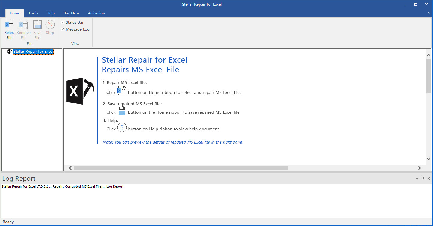The height and width of the screenshot is (226, 433).
Task: Click the question mark icon in step 3
Action: coord(122,128)
